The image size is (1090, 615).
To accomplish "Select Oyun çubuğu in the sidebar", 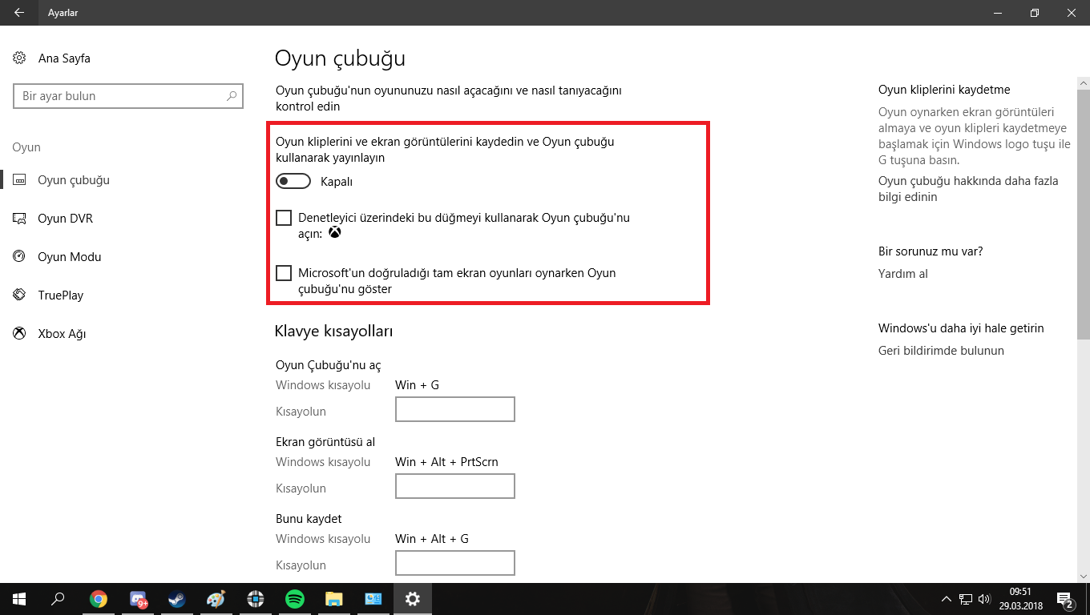I will 74,180.
